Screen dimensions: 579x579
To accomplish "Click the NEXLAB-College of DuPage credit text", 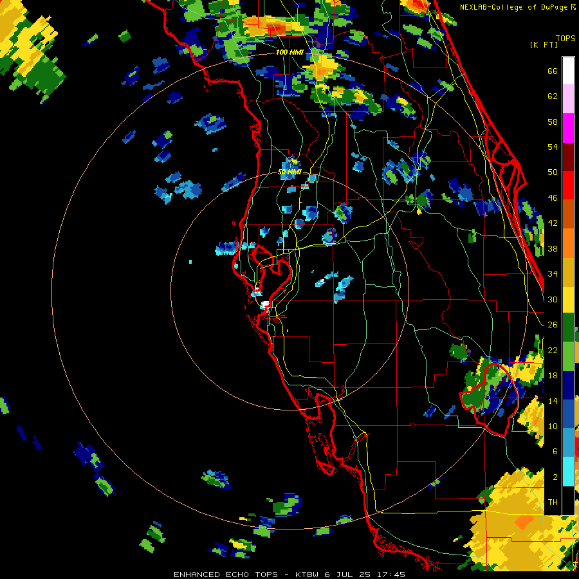I will [x=515, y=7].
